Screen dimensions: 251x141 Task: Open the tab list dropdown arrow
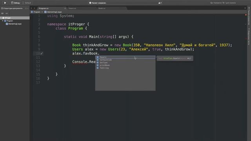coord(245,8)
